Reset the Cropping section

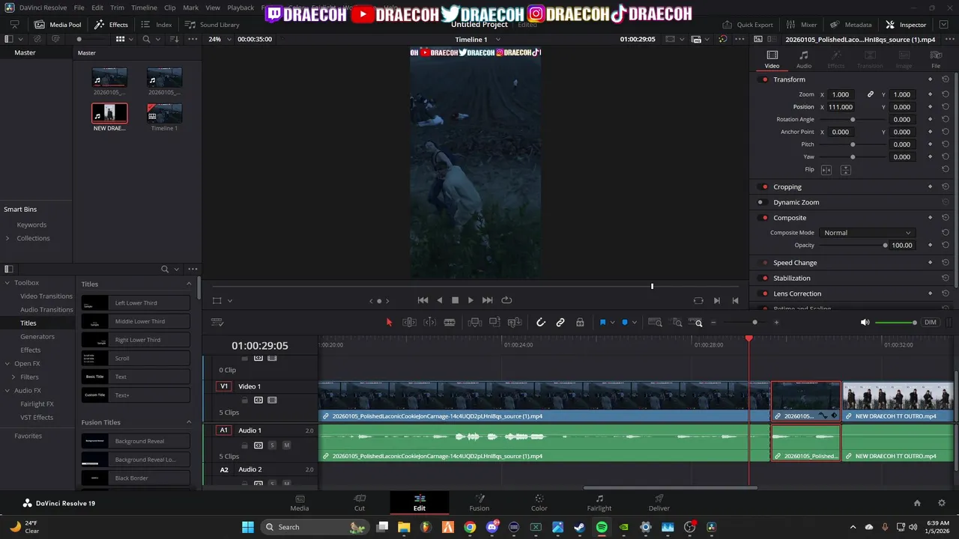click(x=946, y=187)
